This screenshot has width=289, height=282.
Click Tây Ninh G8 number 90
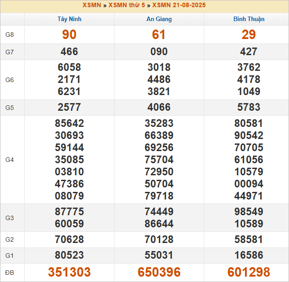[x=69, y=35]
